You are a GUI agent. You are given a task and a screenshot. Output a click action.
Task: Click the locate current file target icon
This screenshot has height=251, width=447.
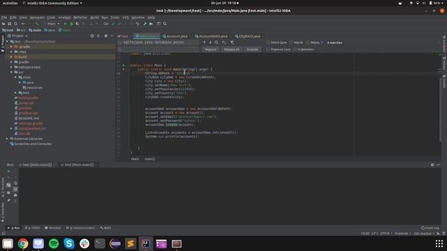click(92, 36)
